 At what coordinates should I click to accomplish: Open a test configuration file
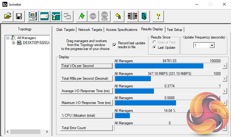[8, 16]
